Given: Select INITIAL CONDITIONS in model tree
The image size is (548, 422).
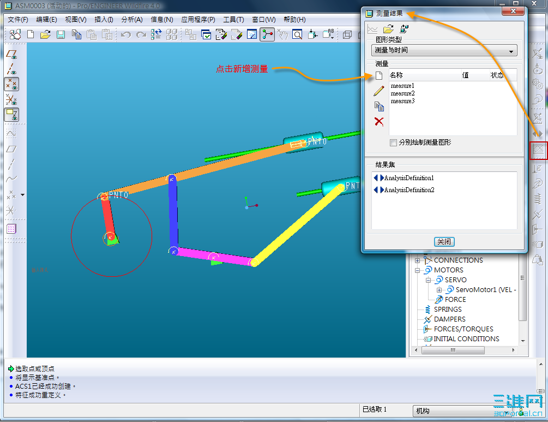Looking at the screenshot, I should [x=466, y=338].
